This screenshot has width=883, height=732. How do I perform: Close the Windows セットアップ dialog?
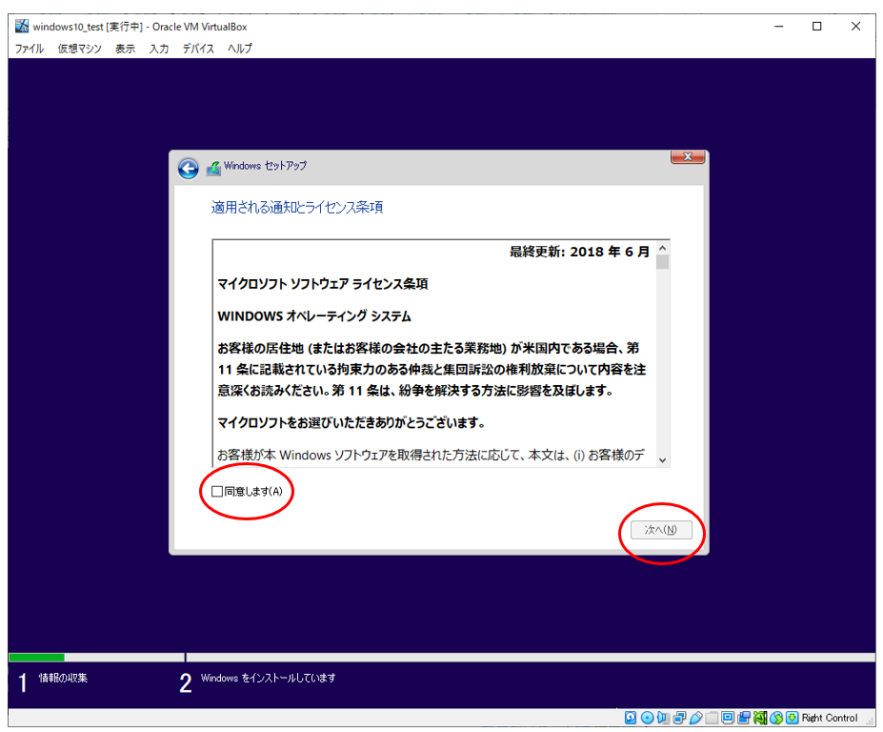point(688,156)
